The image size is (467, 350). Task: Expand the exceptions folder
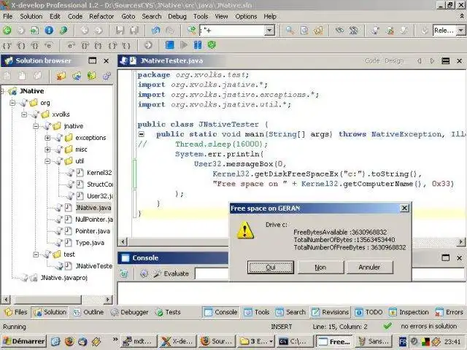pos(47,138)
